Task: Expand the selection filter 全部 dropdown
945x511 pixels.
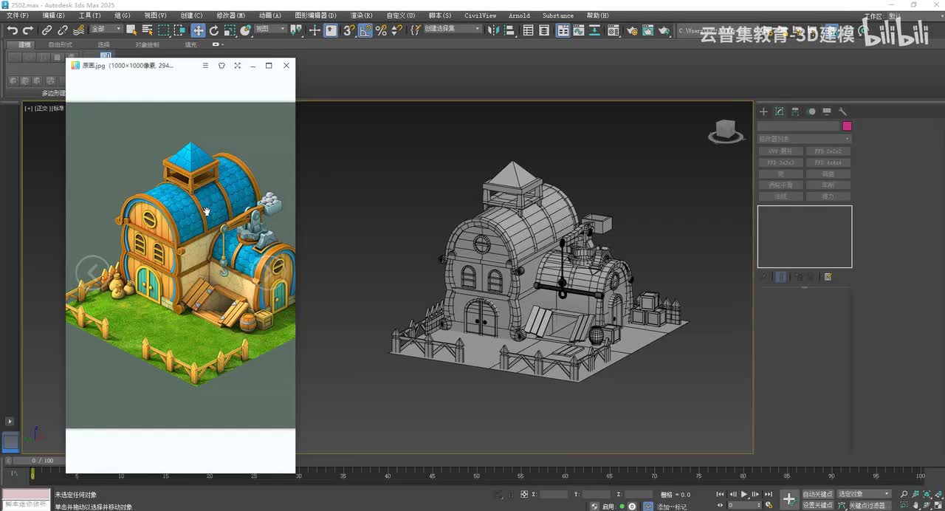Action: 106,30
